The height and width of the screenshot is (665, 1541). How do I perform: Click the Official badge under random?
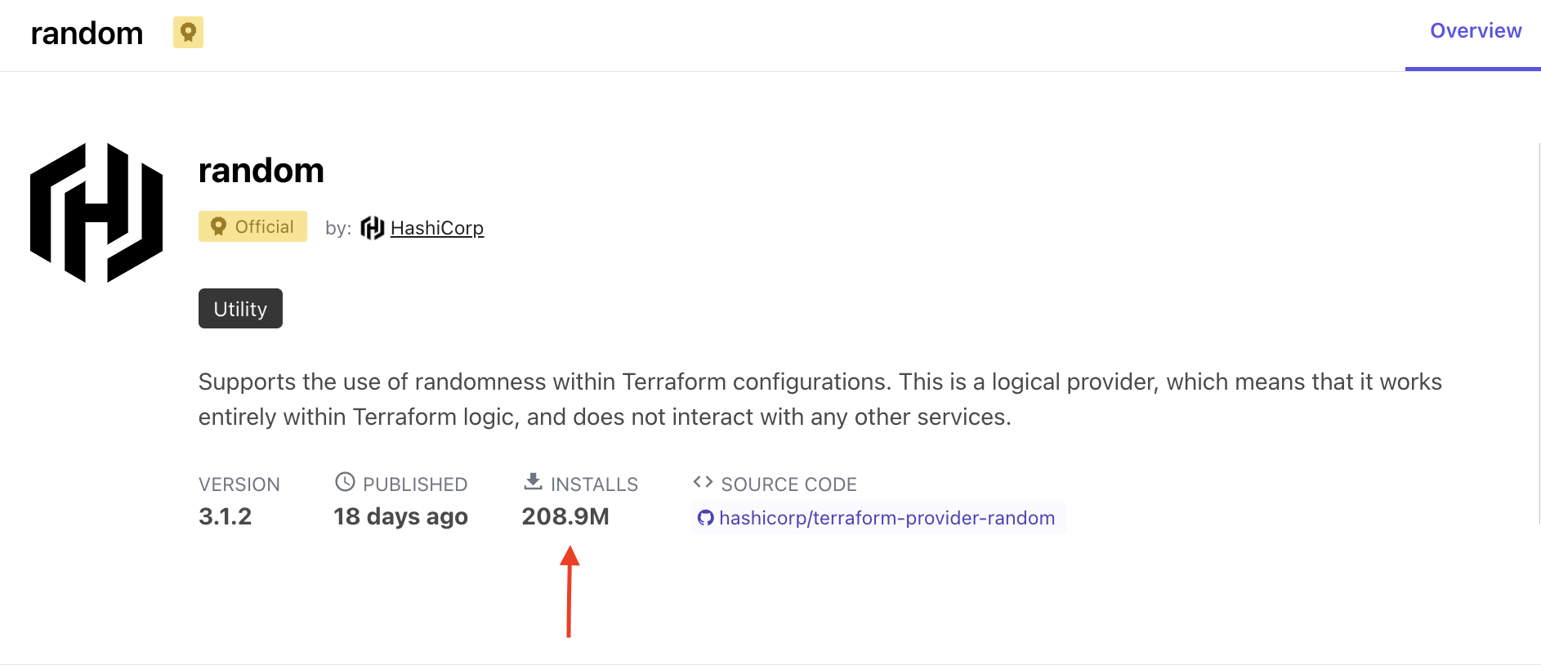point(252,226)
